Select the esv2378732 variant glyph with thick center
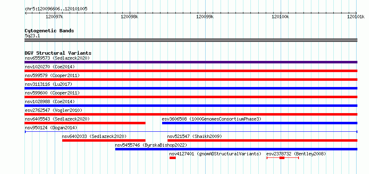Image resolution: width=369 pixels, height=174 pixels. click(283, 158)
